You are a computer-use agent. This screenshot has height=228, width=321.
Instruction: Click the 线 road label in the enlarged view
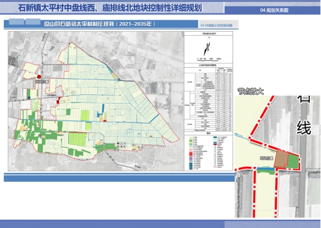[304, 128]
